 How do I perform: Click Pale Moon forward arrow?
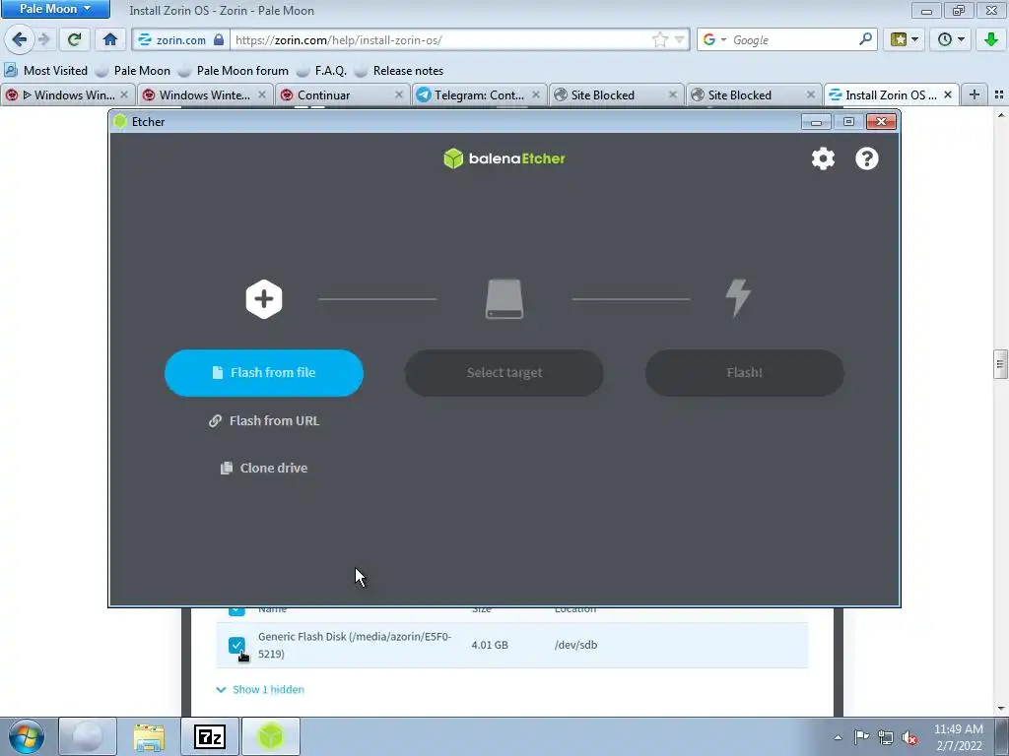(x=43, y=39)
